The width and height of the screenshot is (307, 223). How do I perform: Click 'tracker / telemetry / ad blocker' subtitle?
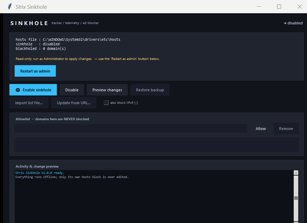pos(75,23)
